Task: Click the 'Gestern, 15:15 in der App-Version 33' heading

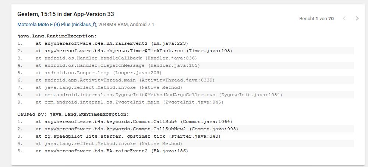Action: (x=66, y=14)
